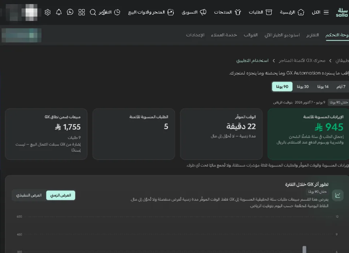Open the chat messages icon
Viewport: 349px width, 253px height.
point(70,12)
